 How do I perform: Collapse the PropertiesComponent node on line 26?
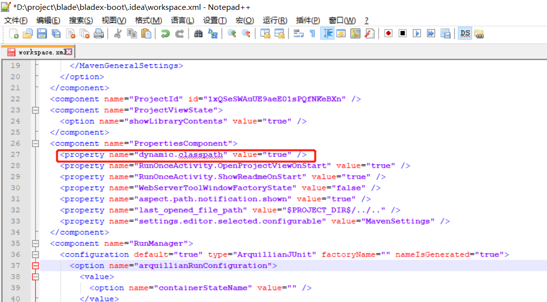pos(35,143)
